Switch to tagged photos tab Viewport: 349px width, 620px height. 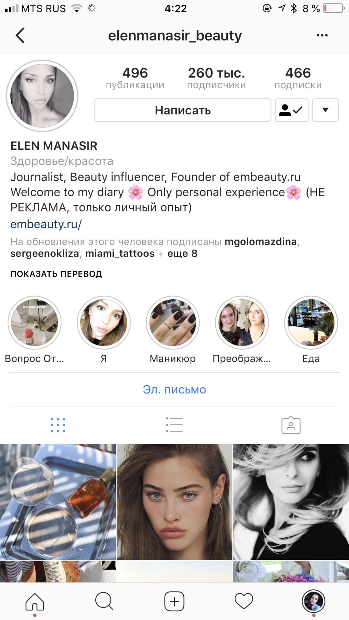tap(291, 425)
